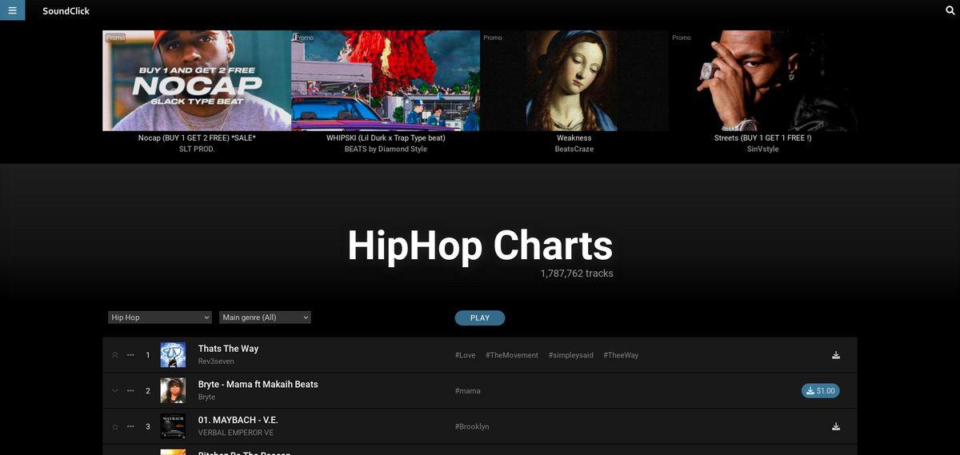Image resolution: width=960 pixels, height=455 pixels.
Task: Click the star icon on track 3
Action: click(x=115, y=427)
